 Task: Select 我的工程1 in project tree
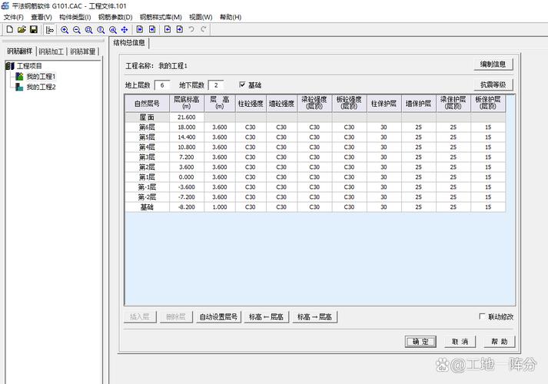(41, 77)
